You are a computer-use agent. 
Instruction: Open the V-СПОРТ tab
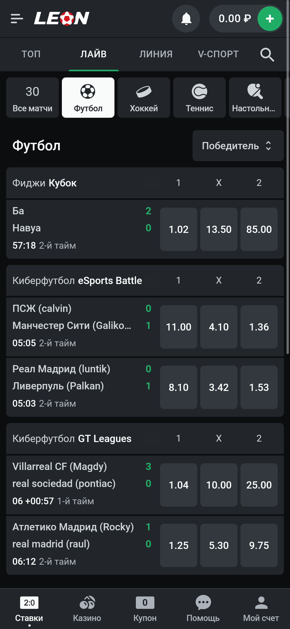[218, 54]
